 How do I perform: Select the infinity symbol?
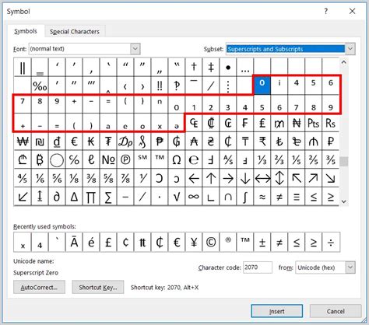(x=194, y=197)
